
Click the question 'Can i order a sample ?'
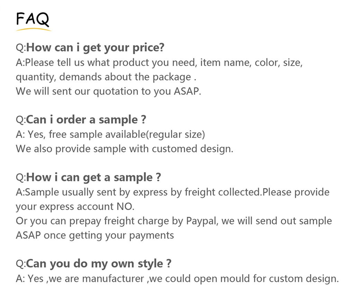point(86,120)
